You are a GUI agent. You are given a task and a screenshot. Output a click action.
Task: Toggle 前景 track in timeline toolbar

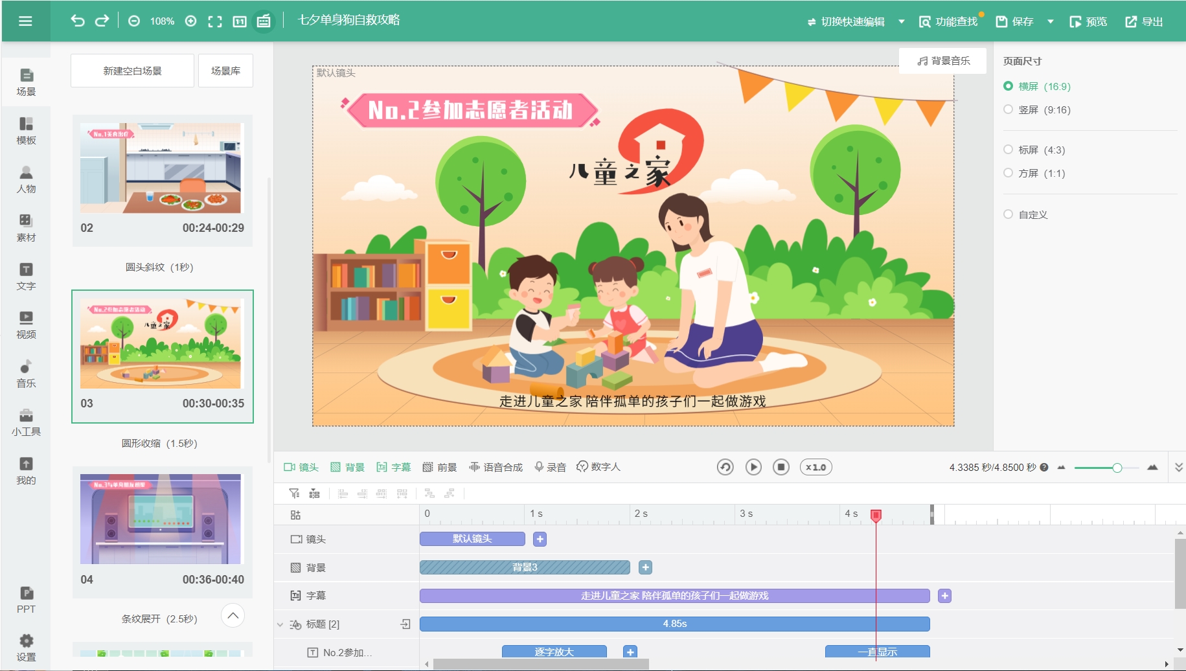coord(440,467)
